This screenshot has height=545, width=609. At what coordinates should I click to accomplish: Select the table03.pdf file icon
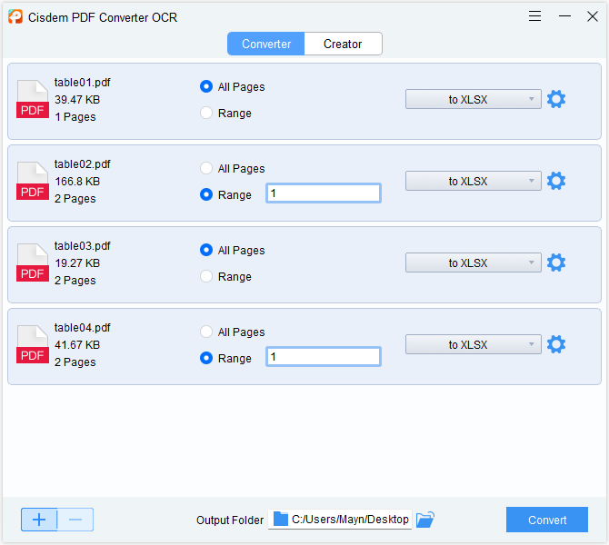33,263
